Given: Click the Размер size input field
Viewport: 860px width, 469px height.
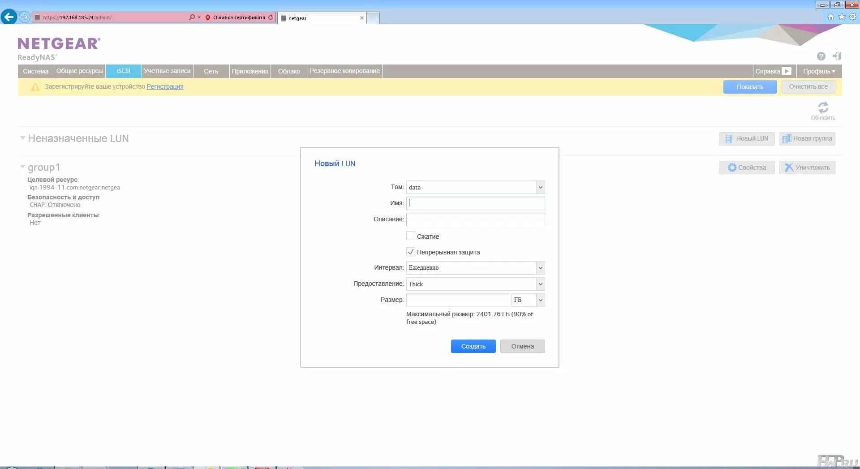Looking at the screenshot, I should (x=457, y=300).
